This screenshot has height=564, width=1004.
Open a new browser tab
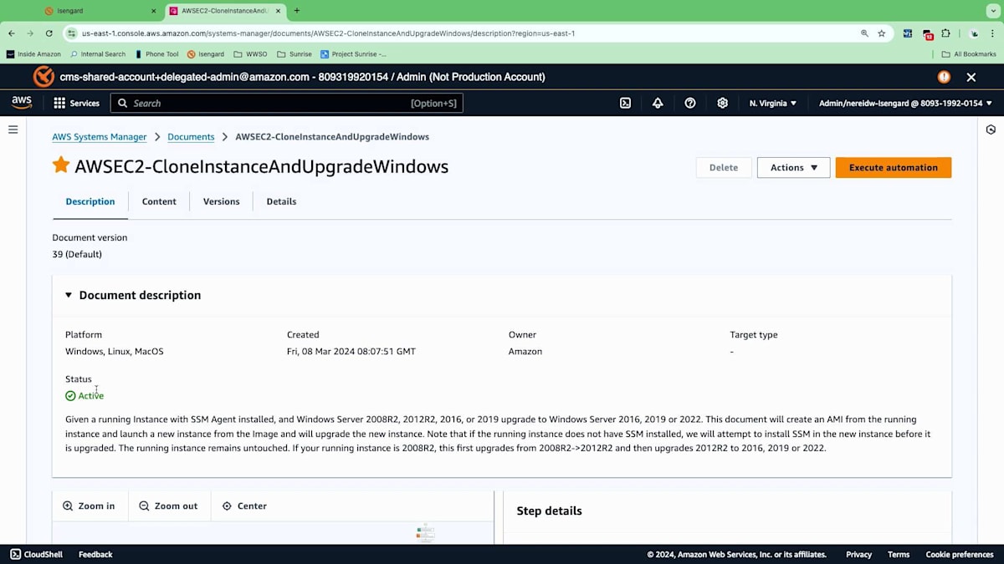tap(297, 11)
